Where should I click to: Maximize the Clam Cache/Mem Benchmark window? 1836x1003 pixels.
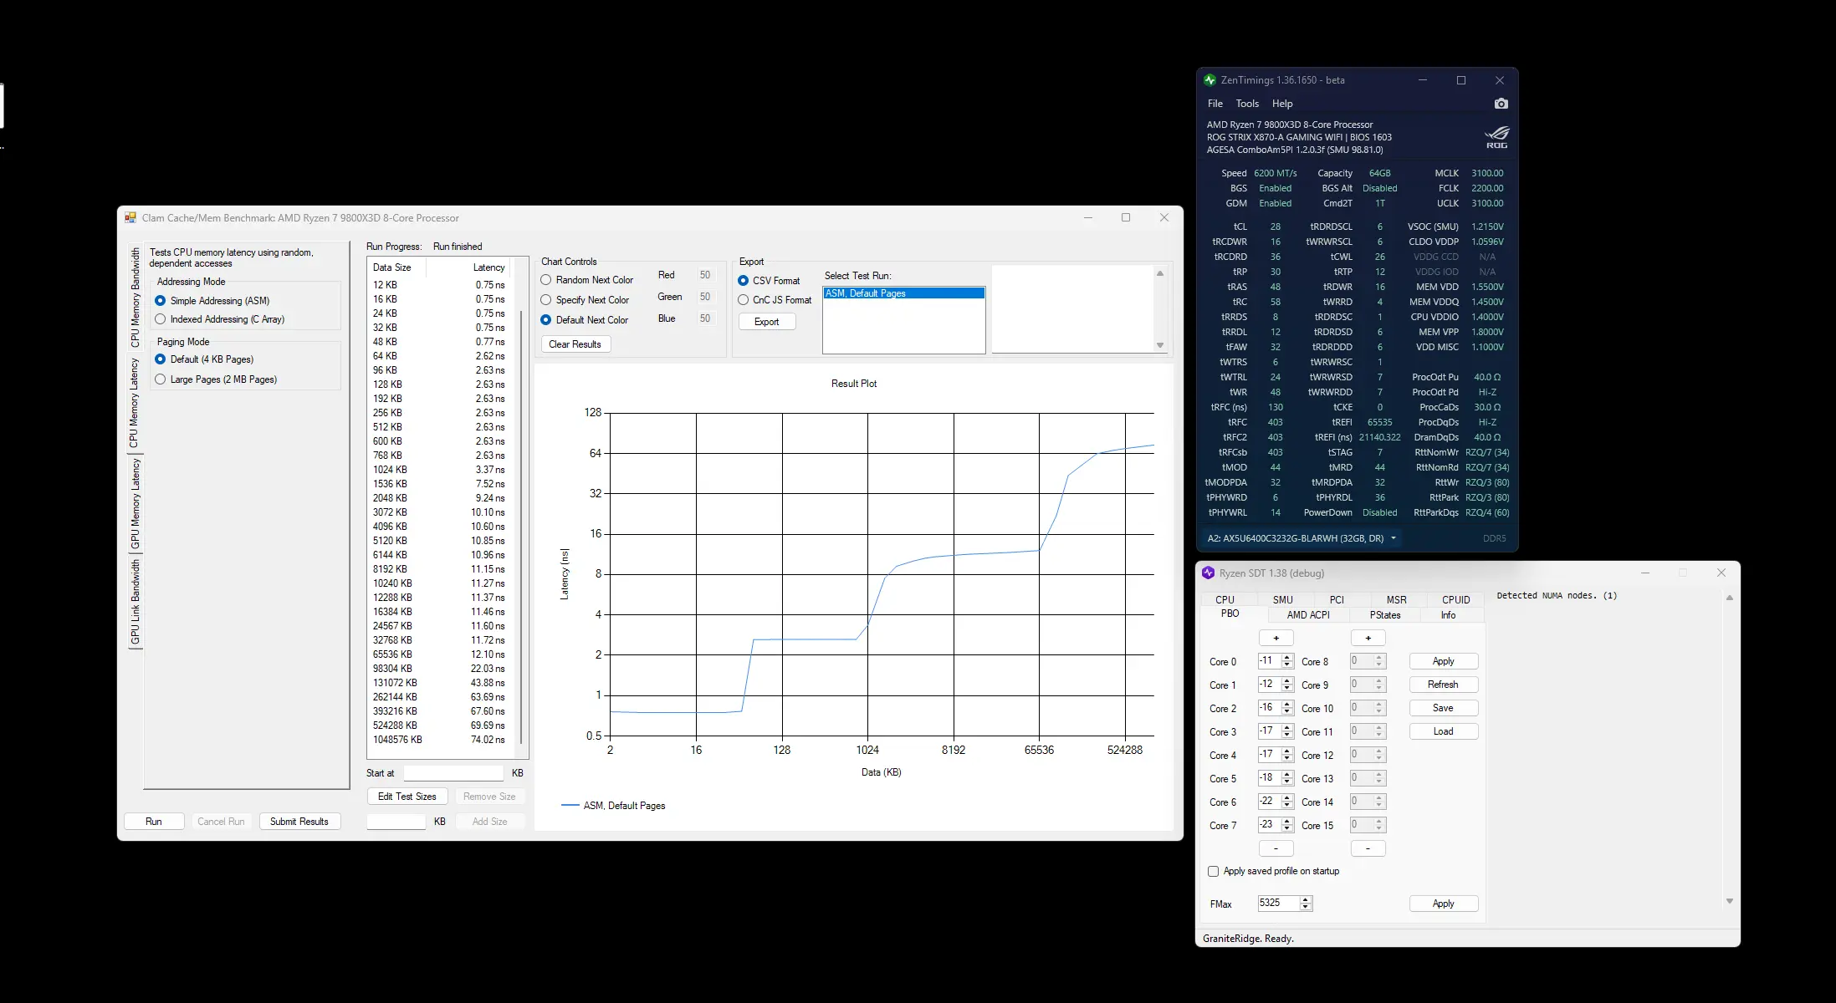coord(1126,217)
